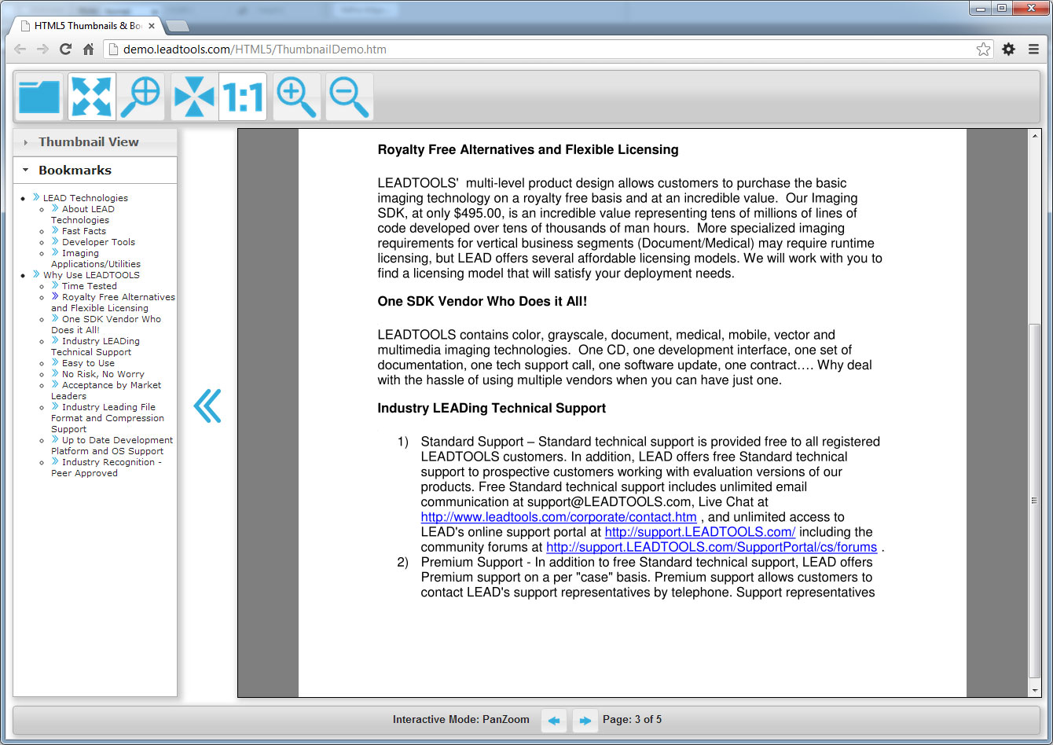Click the address bar URL
This screenshot has height=745, width=1053.
click(255, 49)
